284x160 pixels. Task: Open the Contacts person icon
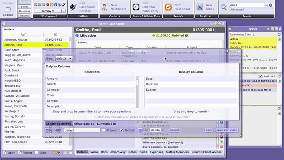tap(104, 7)
